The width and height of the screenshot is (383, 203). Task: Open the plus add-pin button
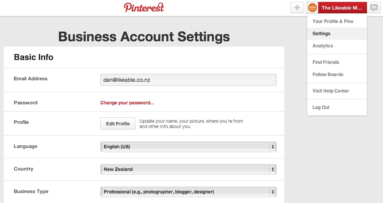pyautogui.click(x=297, y=8)
